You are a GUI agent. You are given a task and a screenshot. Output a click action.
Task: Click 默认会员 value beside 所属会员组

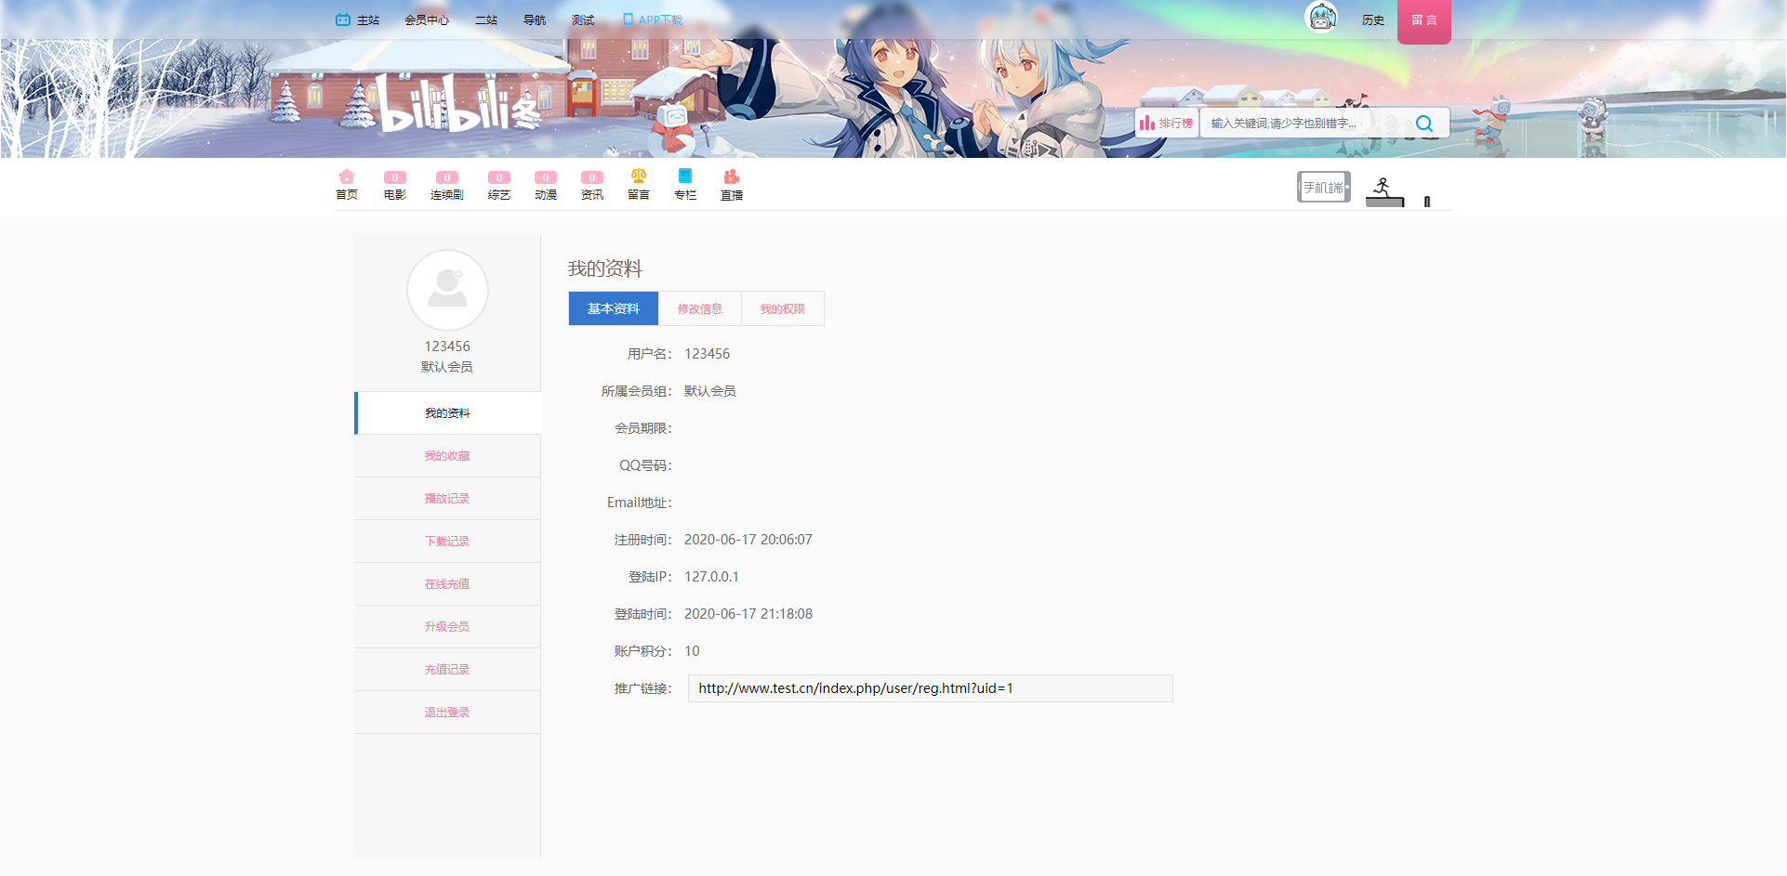710,391
